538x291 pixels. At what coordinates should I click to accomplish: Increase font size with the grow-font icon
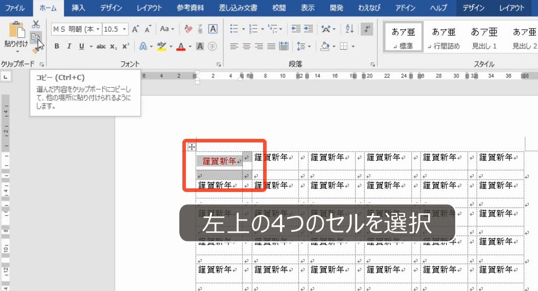135,29
